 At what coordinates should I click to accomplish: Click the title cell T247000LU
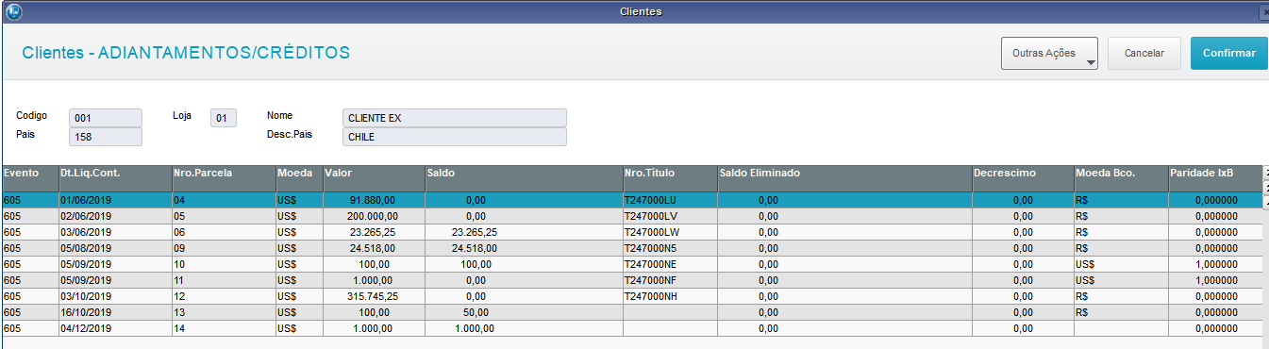click(x=670, y=200)
